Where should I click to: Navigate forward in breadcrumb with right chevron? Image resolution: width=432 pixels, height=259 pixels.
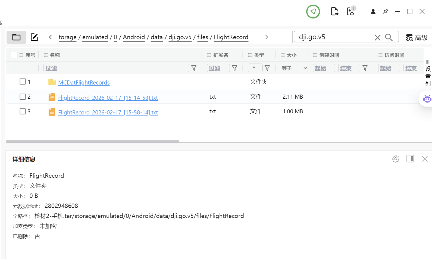tap(267, 37)
